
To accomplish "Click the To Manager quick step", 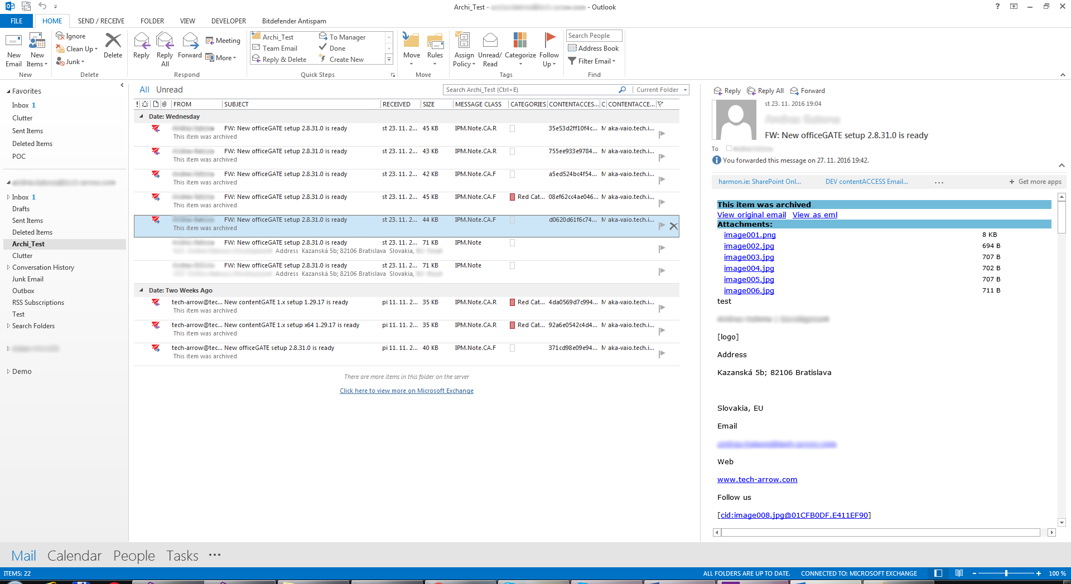I will click(342, 37).
